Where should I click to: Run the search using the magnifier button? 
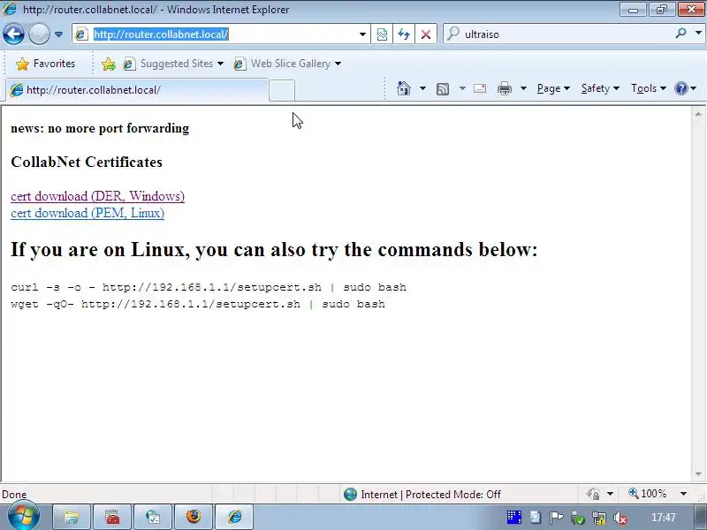coord(680,34)
